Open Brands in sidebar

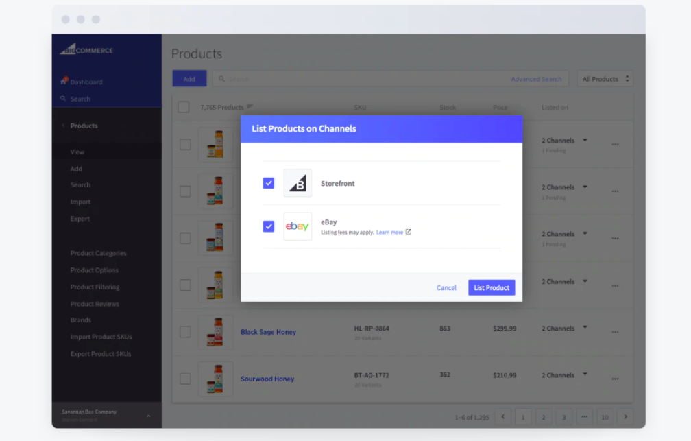(x=81, y=320)
